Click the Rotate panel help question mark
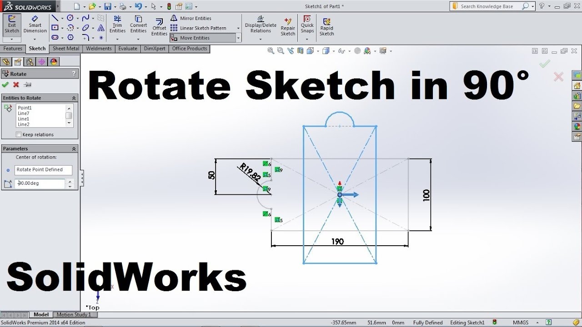Screen dimensions: 582x327 [74, 74]
